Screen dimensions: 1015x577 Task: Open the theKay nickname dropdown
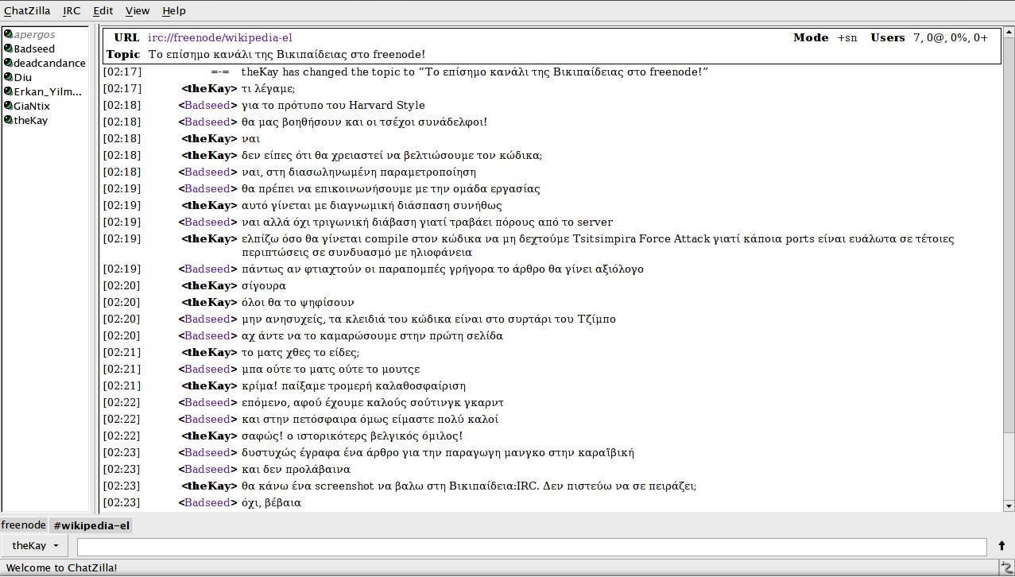pyautogui.click(x=33, y=546)
